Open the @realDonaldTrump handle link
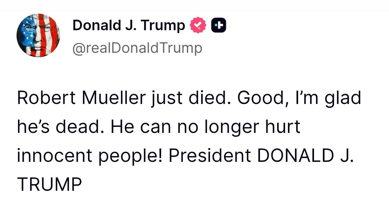 (x=137, y=48)
